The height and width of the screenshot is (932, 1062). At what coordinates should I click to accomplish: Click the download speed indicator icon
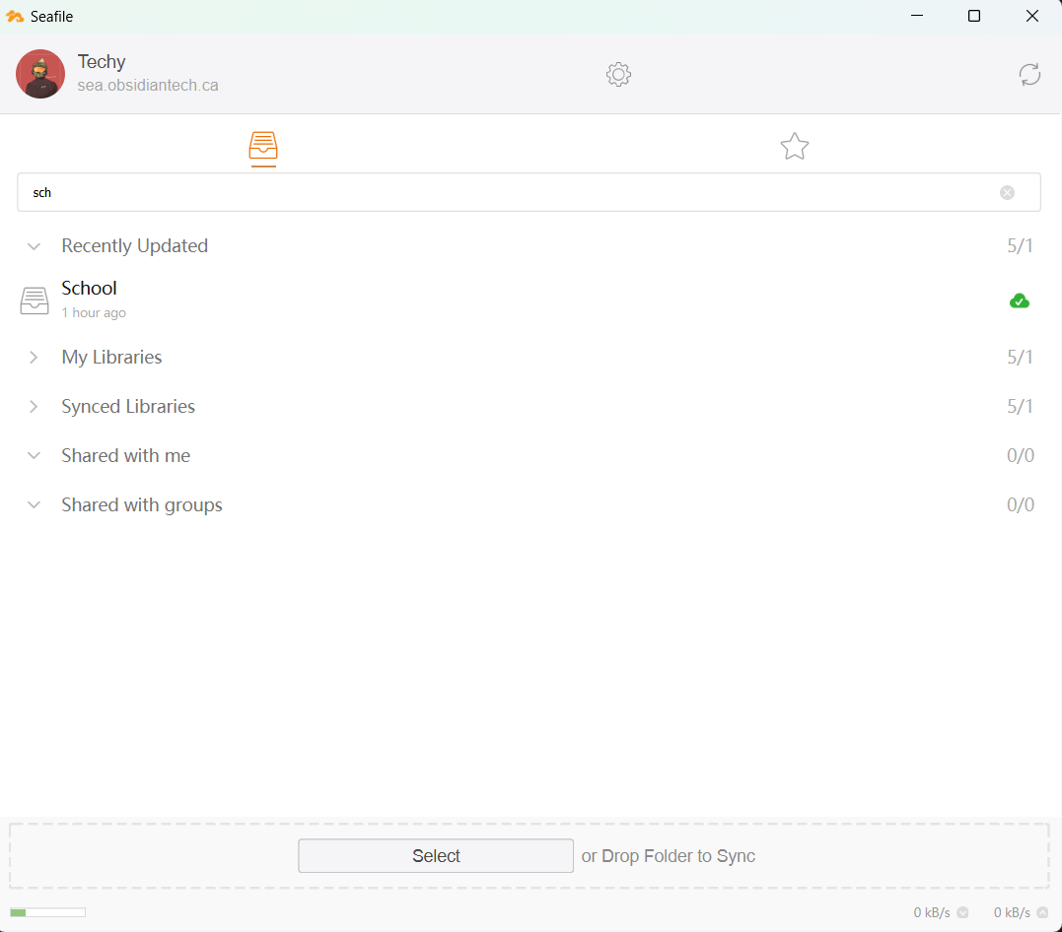pyautogui.click(x=962, y=912)
